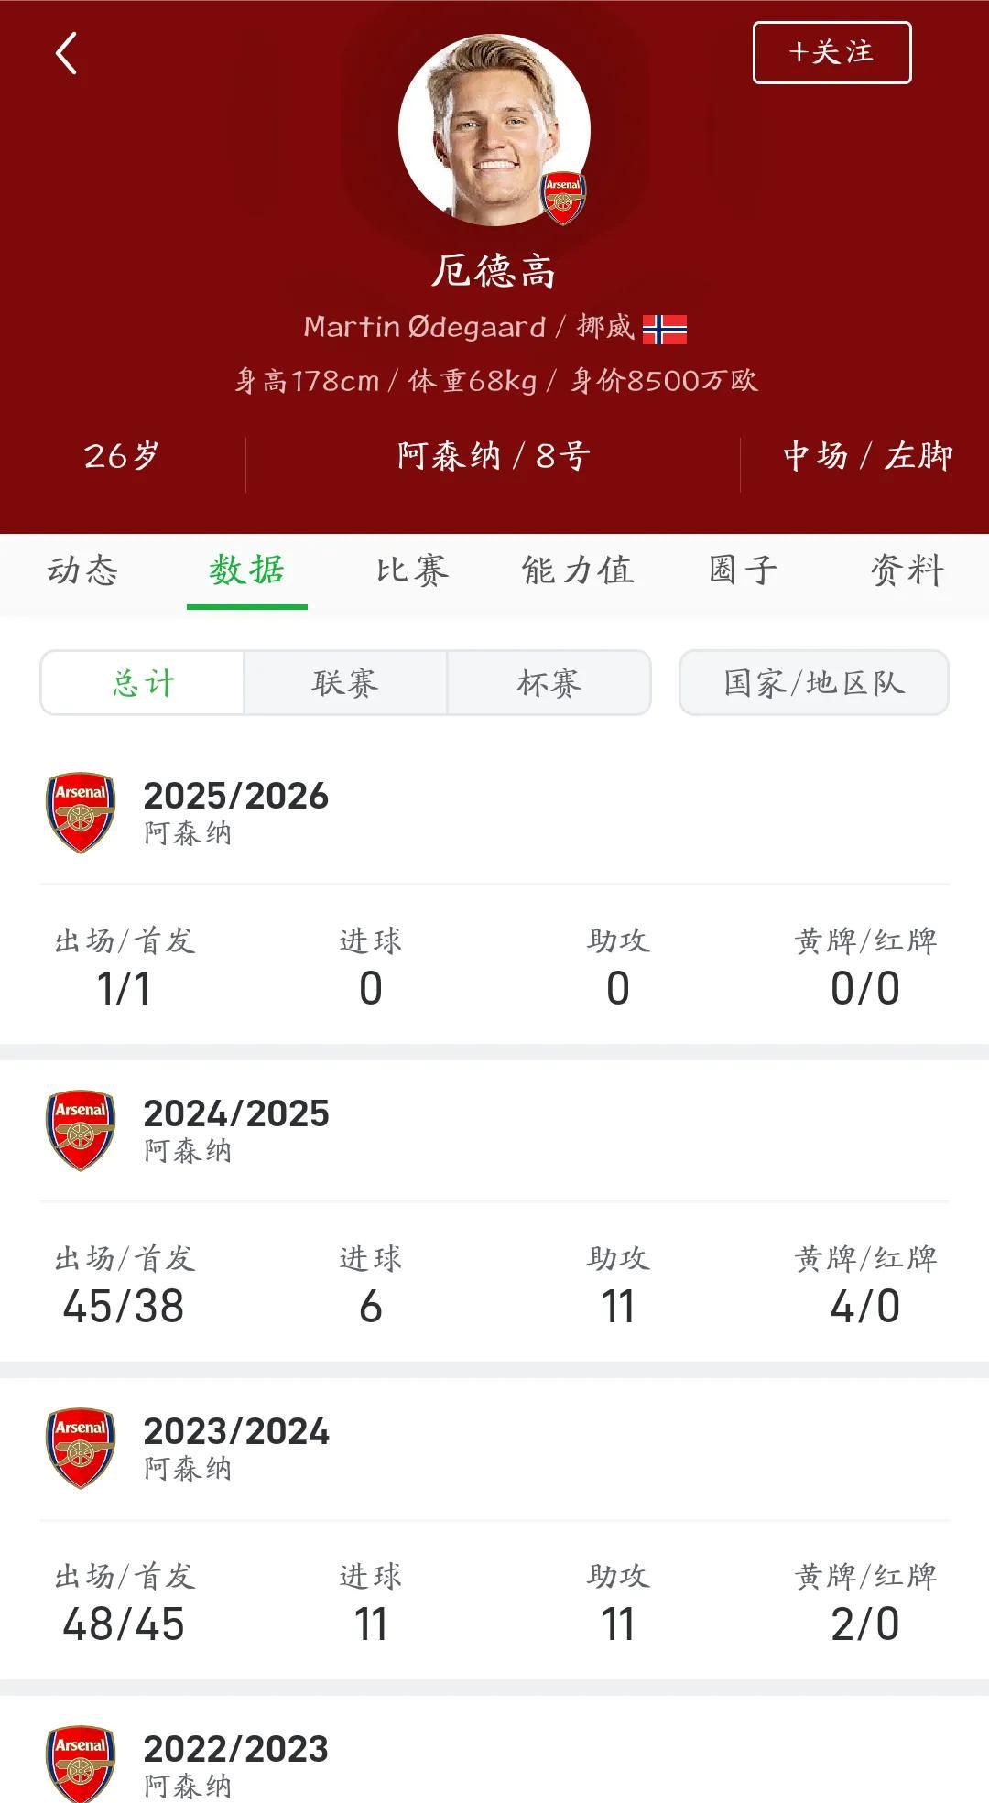Viewport: 989px width, 1803px height.
Task: Tap the Norway flag icon
Action: (x=665, y=329)
